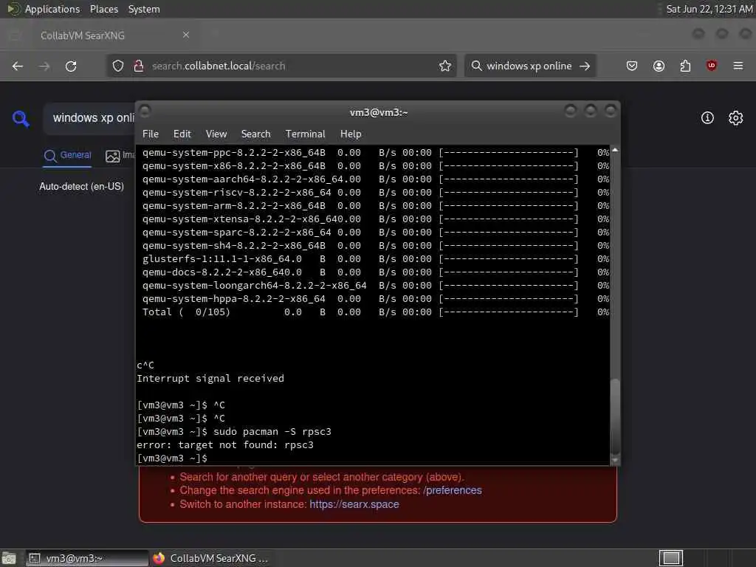
Task: Click the 'error: target not found: rpsc3' line
Action: (225, 445)
